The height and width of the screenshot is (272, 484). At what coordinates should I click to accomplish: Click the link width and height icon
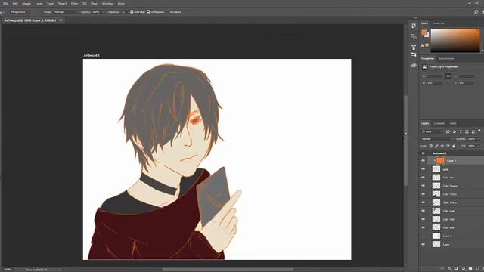pos(448,76)
